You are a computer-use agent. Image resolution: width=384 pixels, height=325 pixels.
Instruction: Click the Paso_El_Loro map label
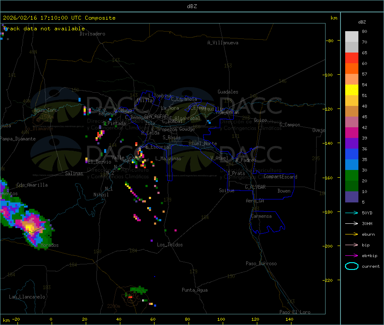coord(295,312)
